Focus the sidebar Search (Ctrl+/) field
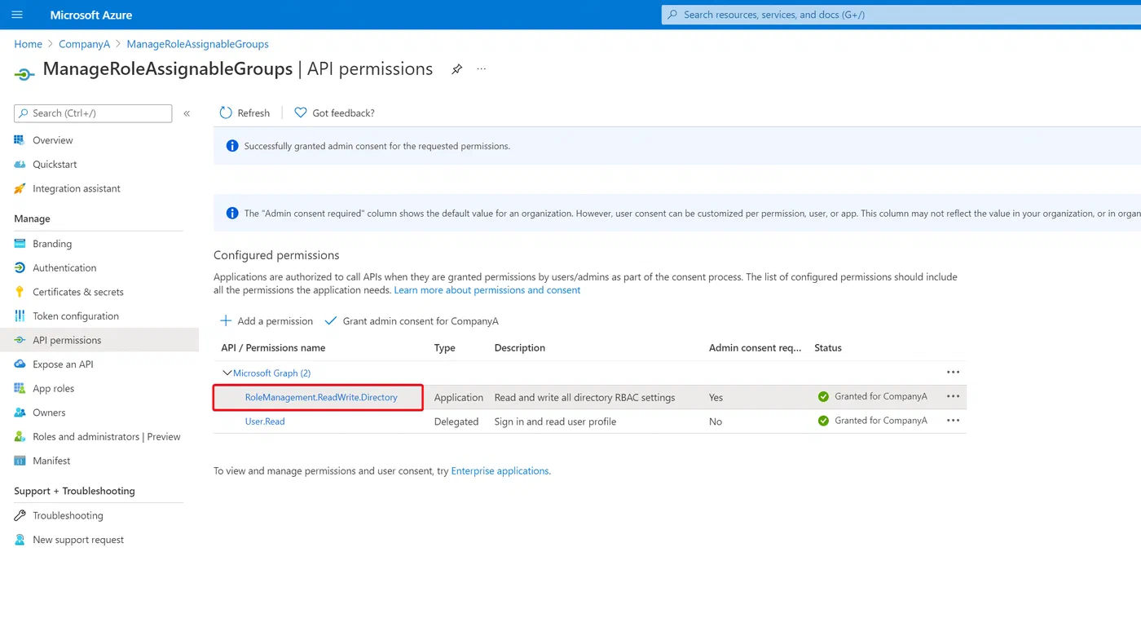1141x631 pixels. pyautogui.click(x=93, y=113)
